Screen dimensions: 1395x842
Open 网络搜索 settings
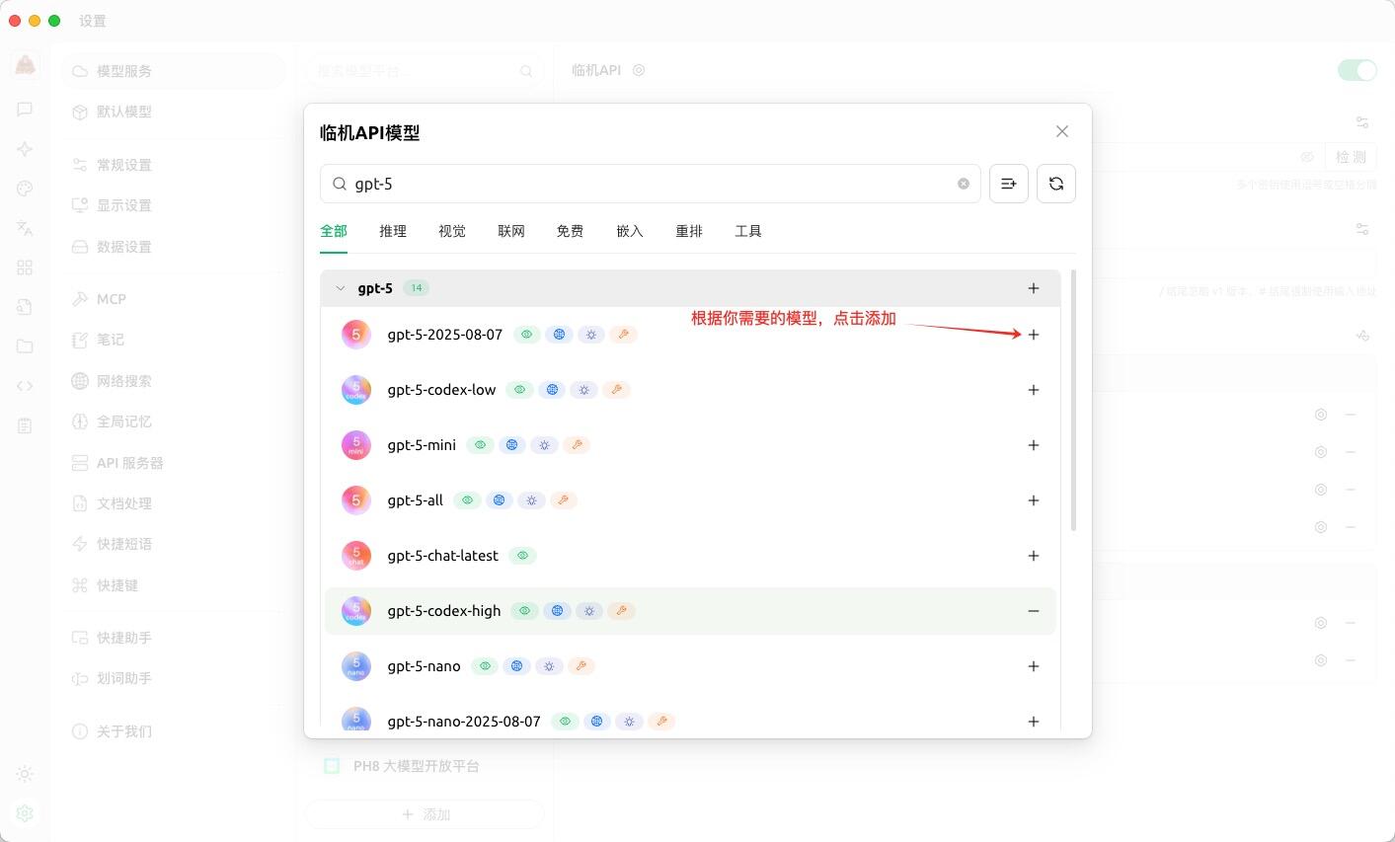[x=174, y=381]
